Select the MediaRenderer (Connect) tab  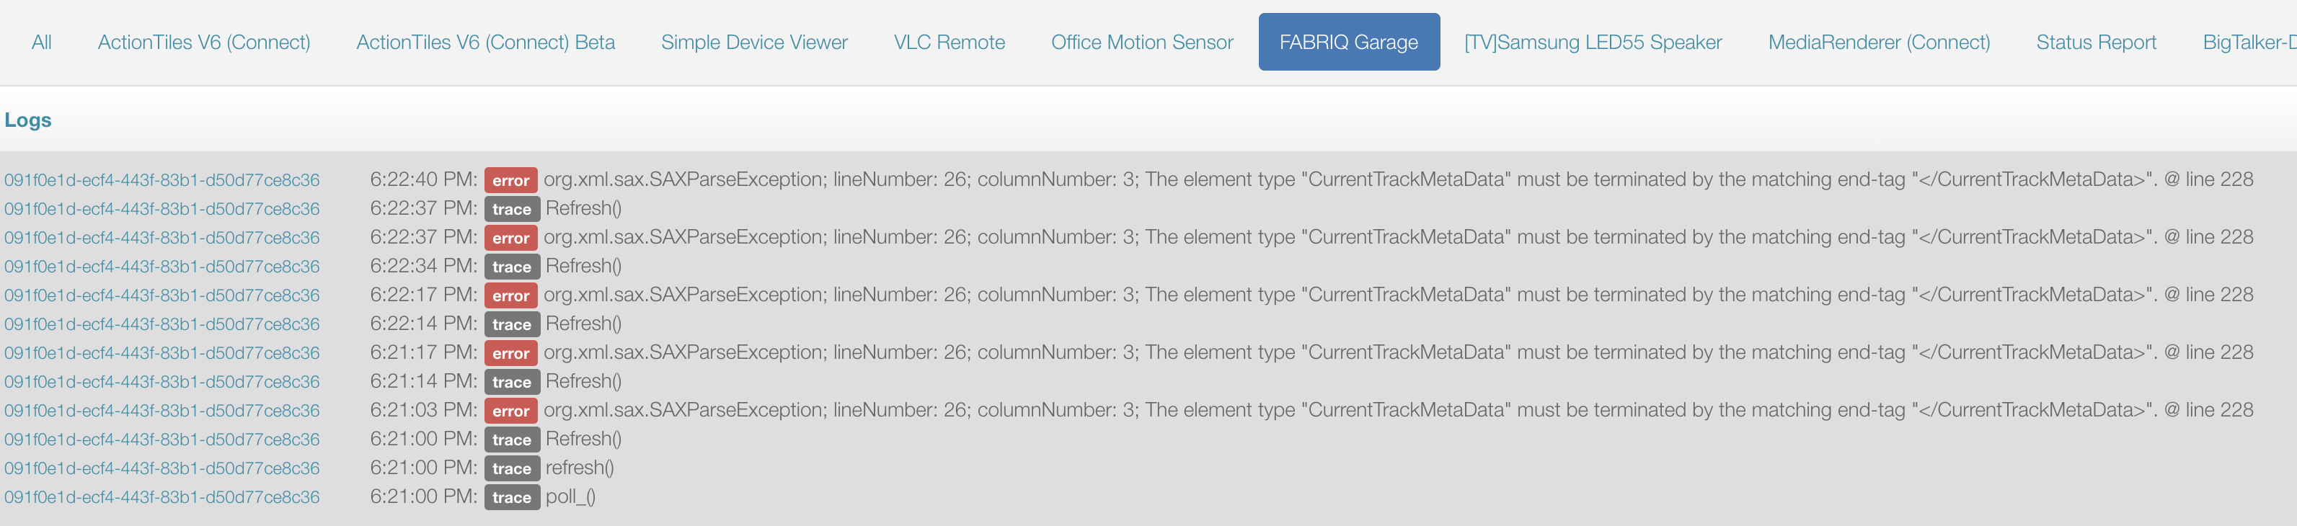click(1880, 42)
